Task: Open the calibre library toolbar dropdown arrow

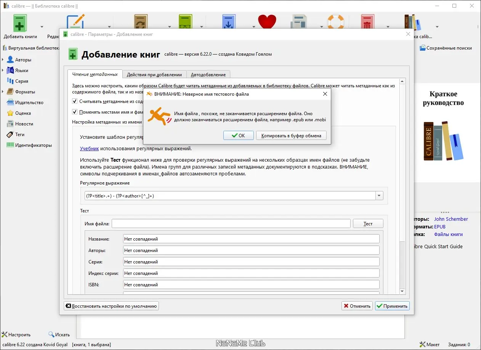Action: (x=437, y=27)
